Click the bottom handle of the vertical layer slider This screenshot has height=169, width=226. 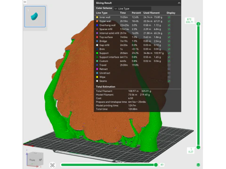coord(198,147)
